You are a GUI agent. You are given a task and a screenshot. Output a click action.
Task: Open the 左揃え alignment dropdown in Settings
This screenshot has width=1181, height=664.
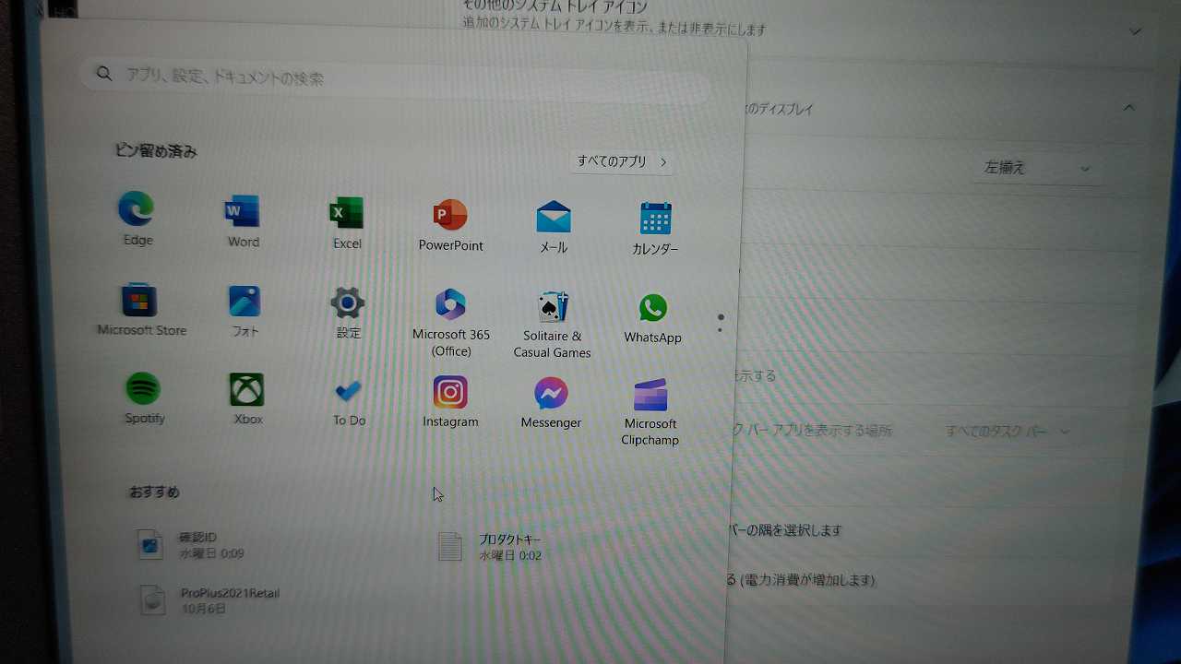pos(1037,168)
